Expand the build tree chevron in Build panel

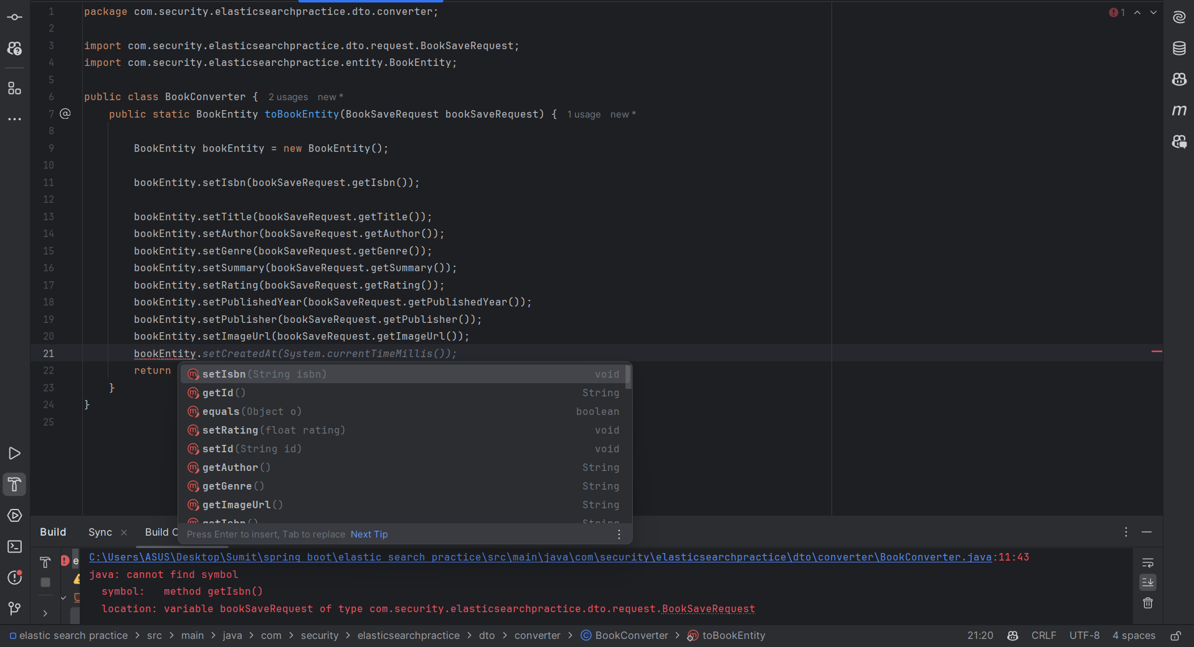click(x=44, y=613)
